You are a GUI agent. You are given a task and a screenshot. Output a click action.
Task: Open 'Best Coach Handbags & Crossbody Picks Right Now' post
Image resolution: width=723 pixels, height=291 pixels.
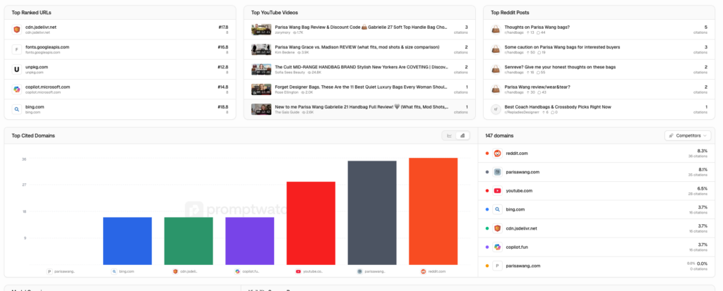point(558,107)
